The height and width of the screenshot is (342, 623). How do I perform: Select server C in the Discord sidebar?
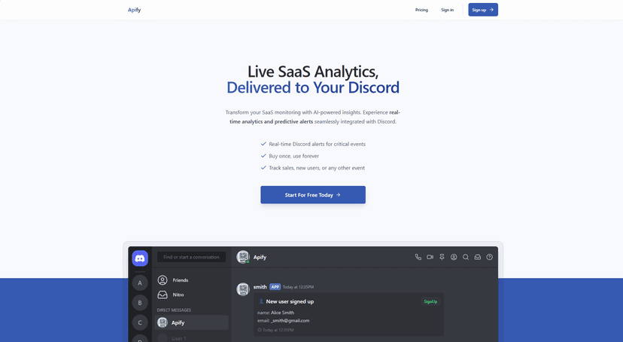140,322
